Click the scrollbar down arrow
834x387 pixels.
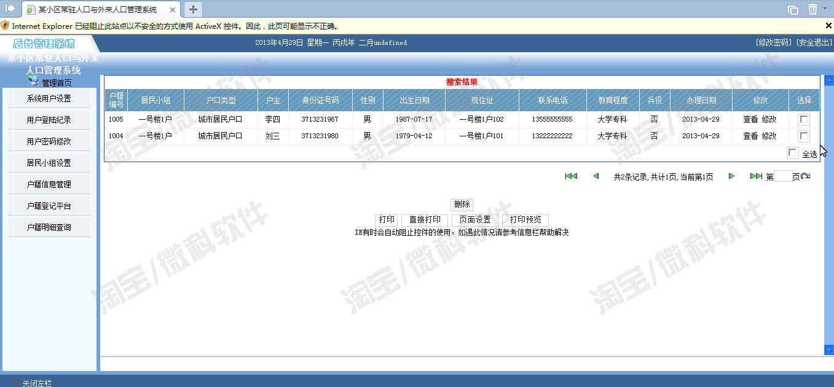[828, 350]
